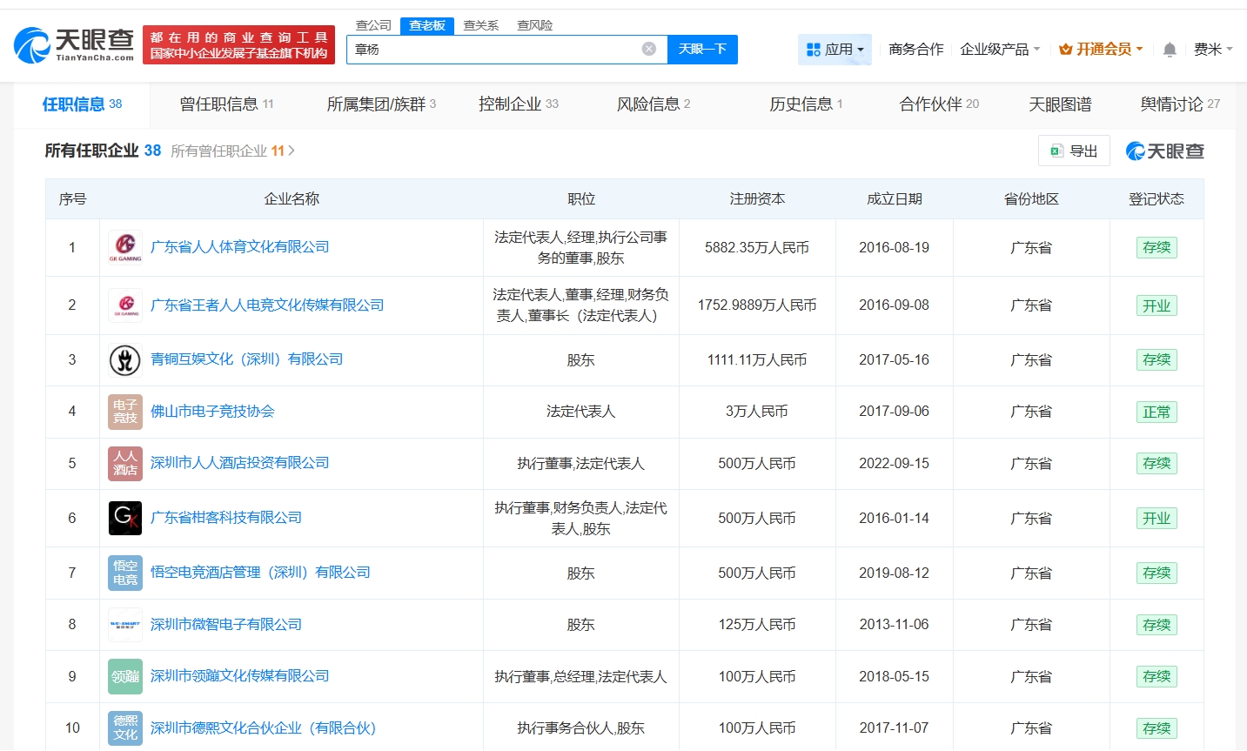Click the 1752.9889万人民币 capital cell

[x=757, y=305]
